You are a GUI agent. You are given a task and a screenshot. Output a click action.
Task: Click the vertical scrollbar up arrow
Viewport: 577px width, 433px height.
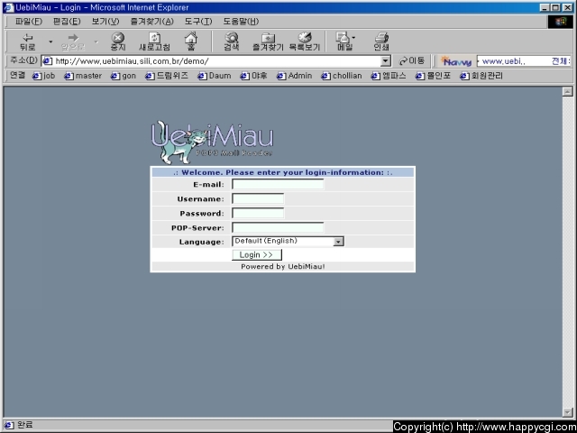567,91
